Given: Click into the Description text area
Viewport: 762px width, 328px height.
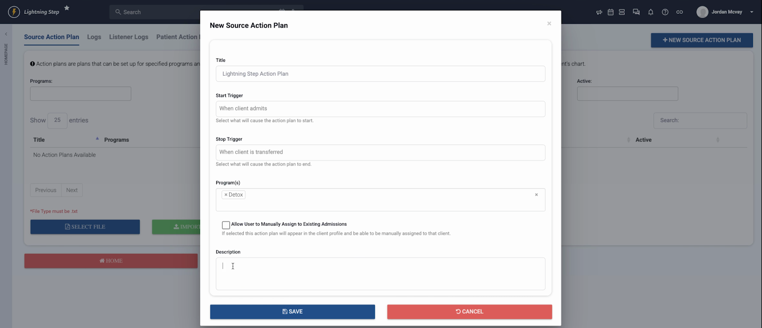Looking at the screenshot, I should [380, 274].
